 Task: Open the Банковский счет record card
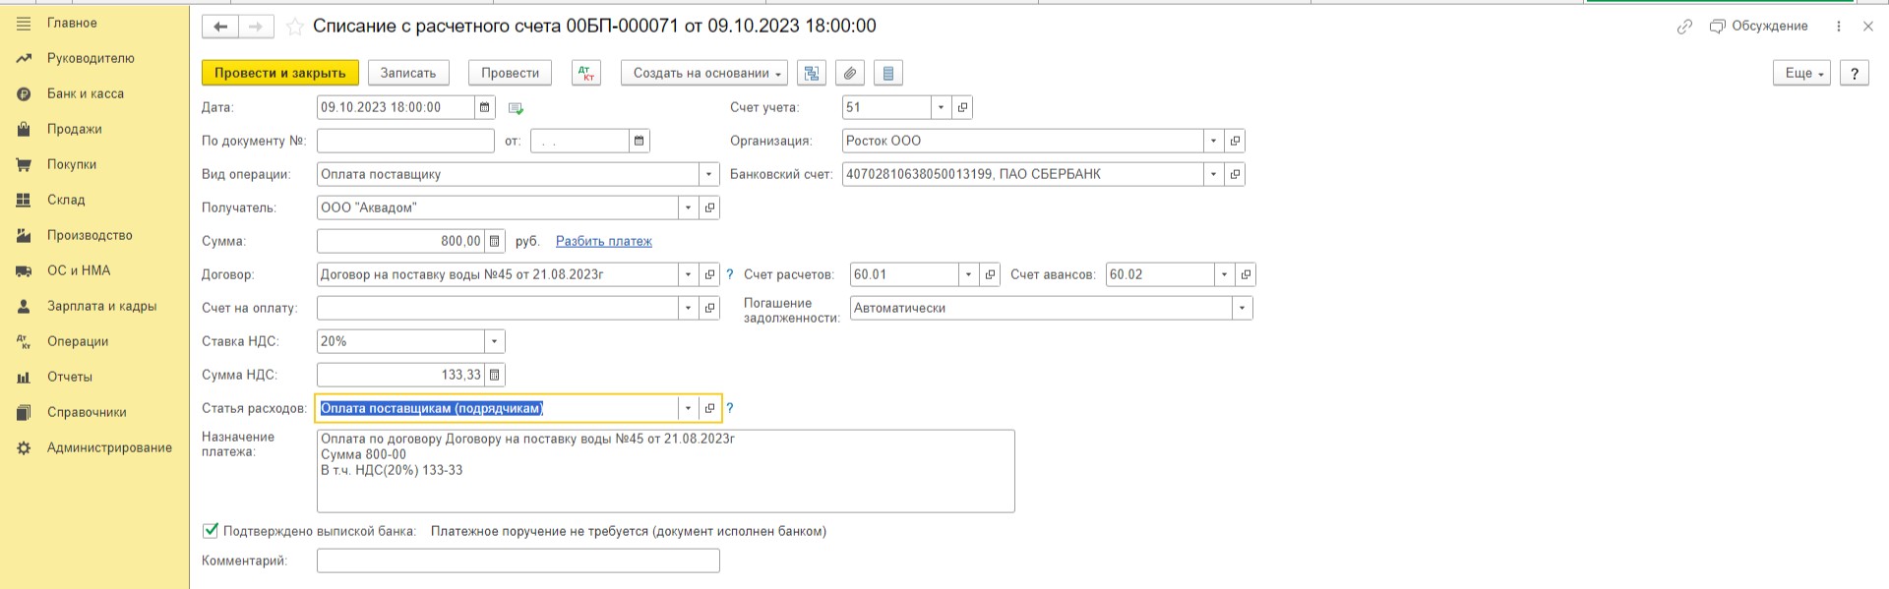(1235, 174)
